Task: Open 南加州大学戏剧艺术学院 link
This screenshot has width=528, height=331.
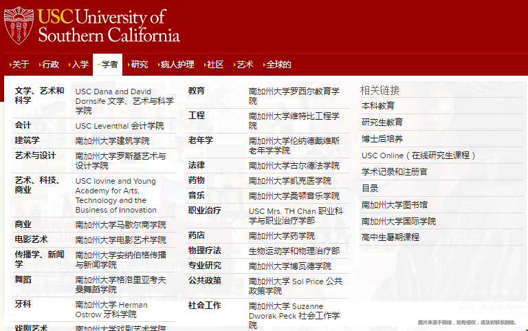Action: (x=120, y=328)
